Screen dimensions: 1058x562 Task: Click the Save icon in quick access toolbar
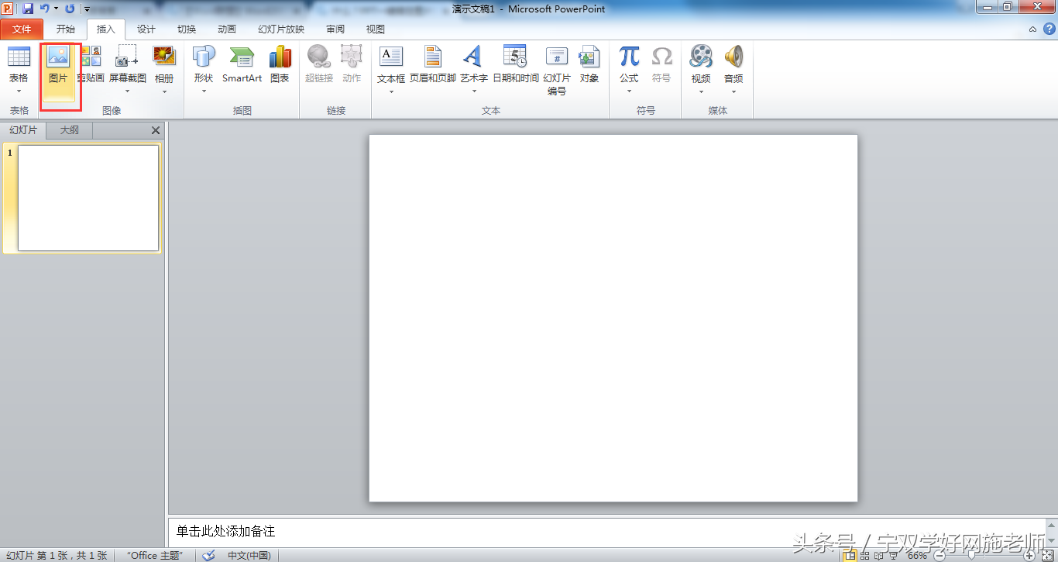pyautogui.click(x=28, y=9)
